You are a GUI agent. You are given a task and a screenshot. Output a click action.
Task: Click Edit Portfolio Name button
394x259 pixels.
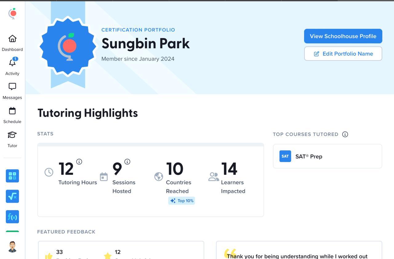point(343,54)
